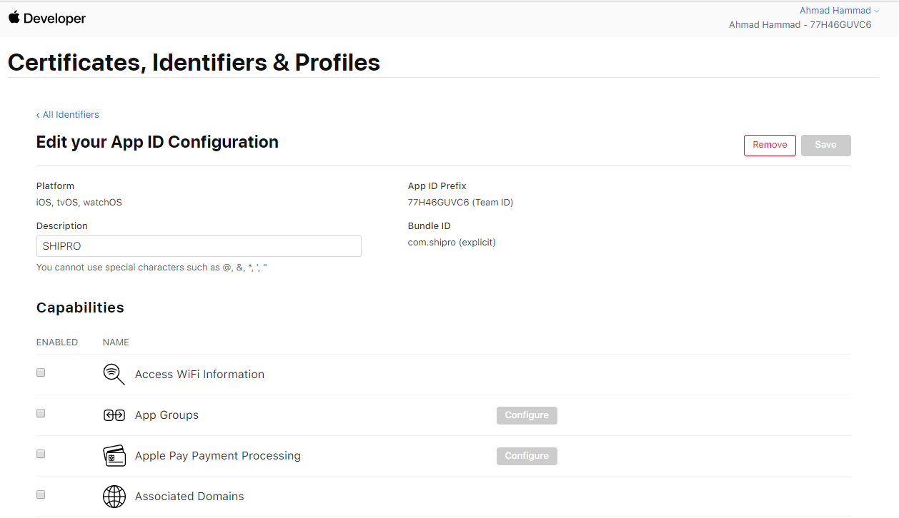Click the Associated Domains capability name
The height and width of the screenshot is (518, 899).
(x=189, y=497)
